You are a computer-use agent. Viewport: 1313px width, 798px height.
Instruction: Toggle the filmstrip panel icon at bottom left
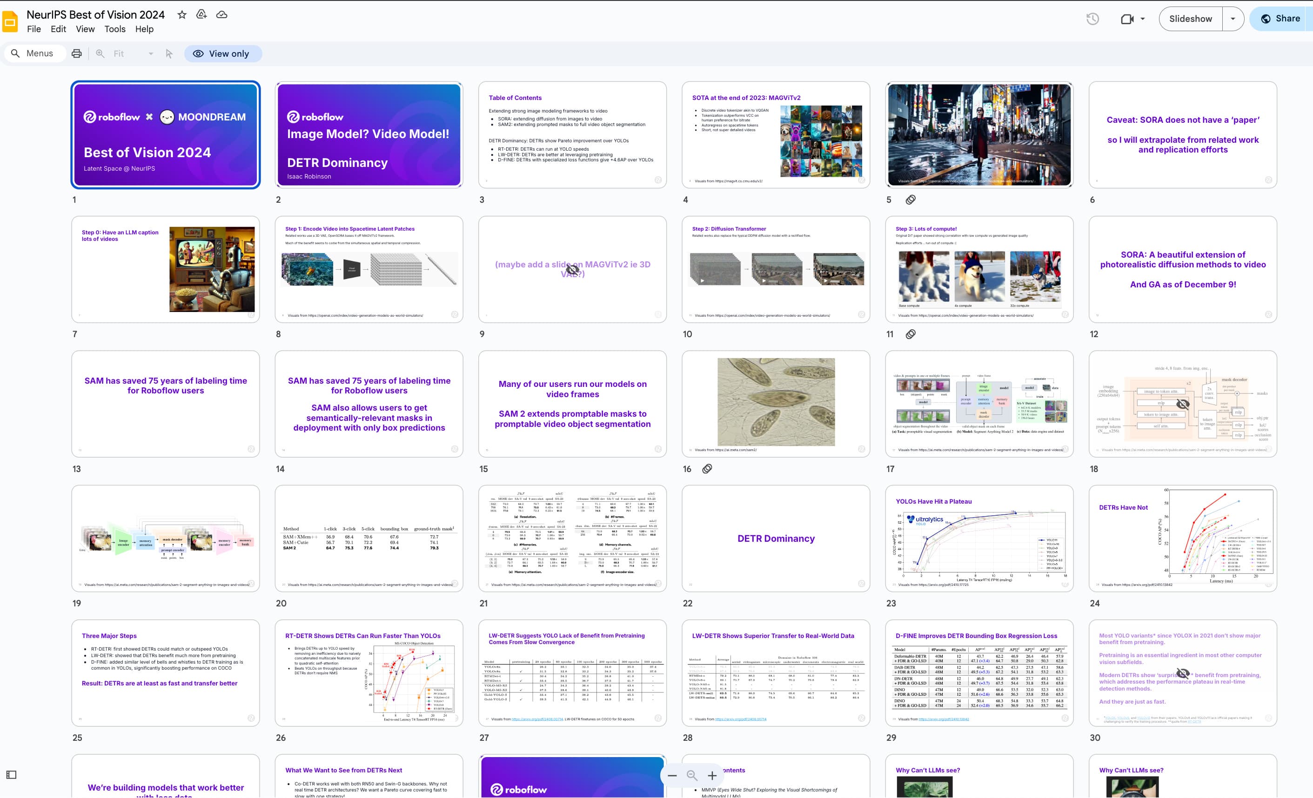click(x=11, y=775)
